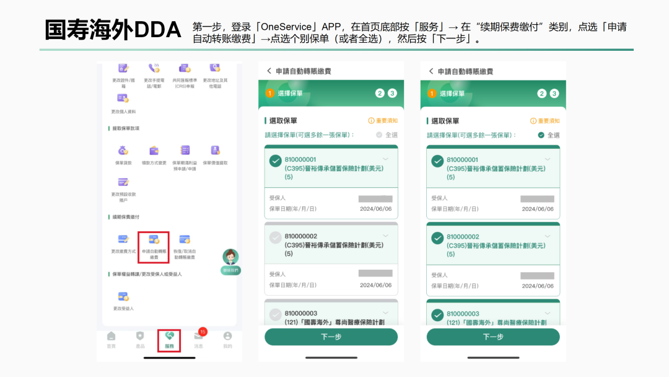This screenshot has height=377, width=669.
Task: Open the 消息 messages tab with badge 15
Action: (x=199, y=340)
